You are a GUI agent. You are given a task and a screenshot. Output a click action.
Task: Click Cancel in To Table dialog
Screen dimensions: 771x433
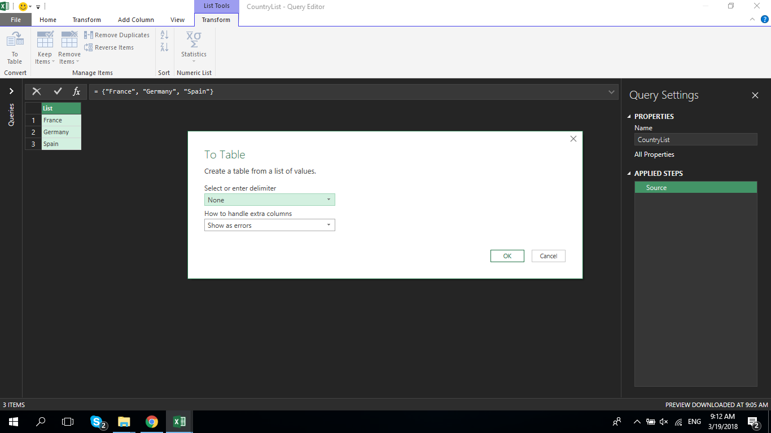(549, 256)
